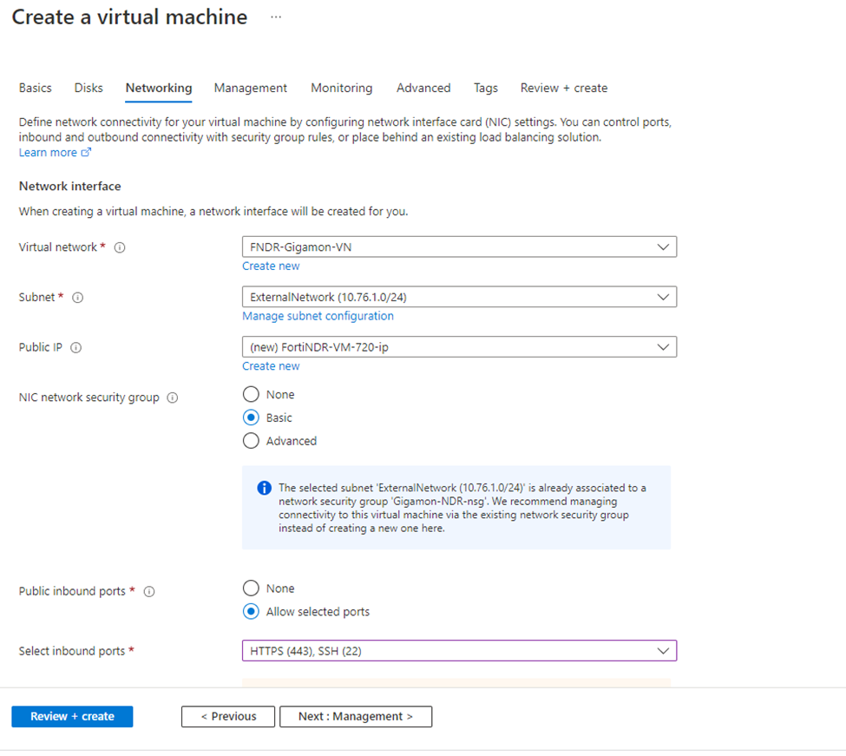Select the Advanced NIC security group option
Viewport: 846px width, 756px height.
pos(251,440)
